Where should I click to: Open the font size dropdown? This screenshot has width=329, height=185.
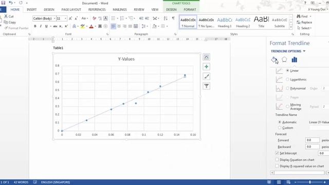65,18
